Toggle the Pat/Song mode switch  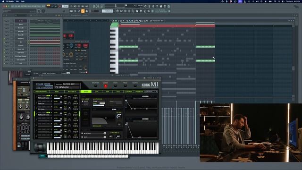pos(48,6)
